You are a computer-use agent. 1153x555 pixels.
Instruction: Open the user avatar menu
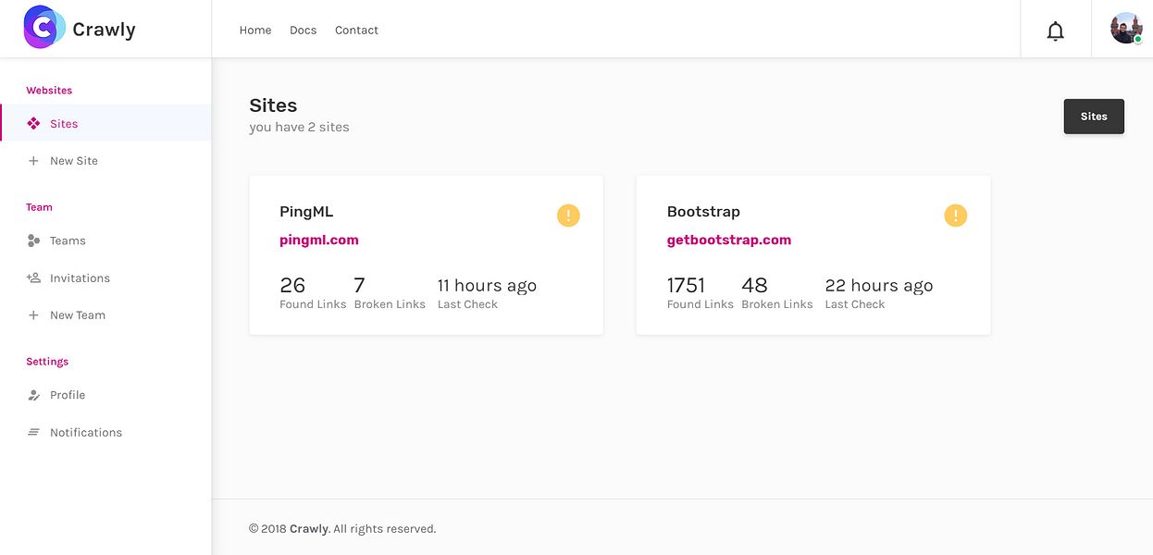(1126, 29)
